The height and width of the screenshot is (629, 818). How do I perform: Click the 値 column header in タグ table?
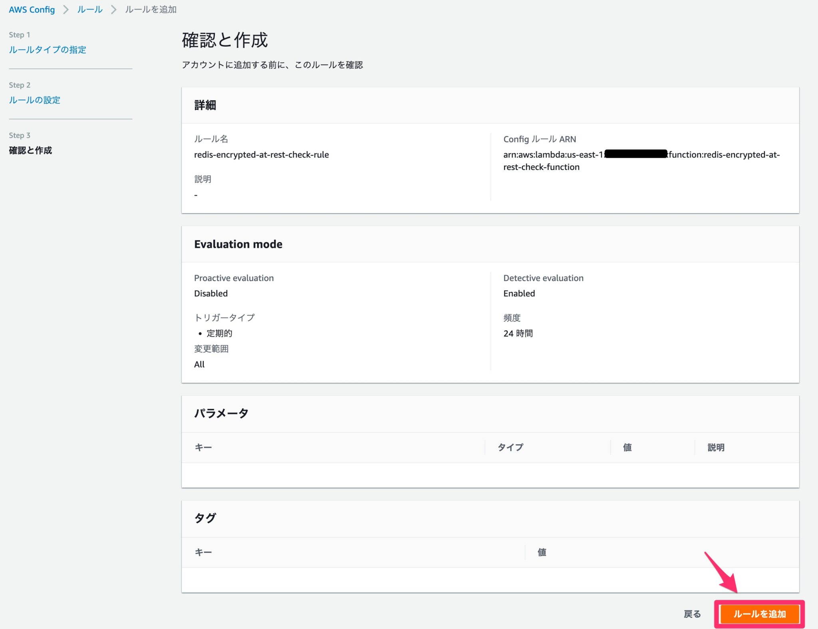click(x=542, y=552)
